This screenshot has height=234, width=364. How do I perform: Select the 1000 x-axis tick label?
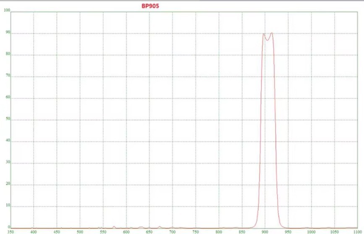[x=311, y=231]
